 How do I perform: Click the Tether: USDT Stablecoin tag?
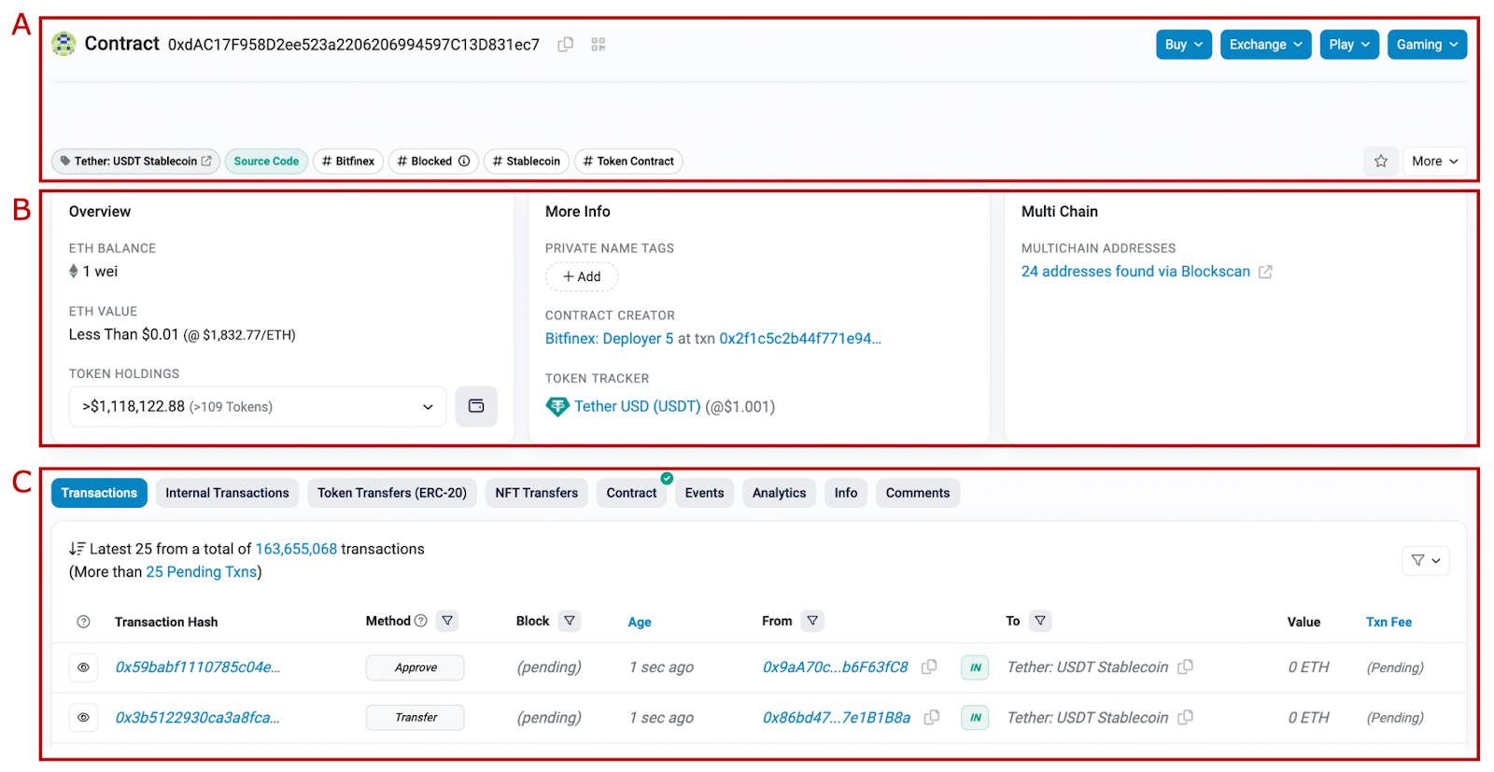click(136, 161)
